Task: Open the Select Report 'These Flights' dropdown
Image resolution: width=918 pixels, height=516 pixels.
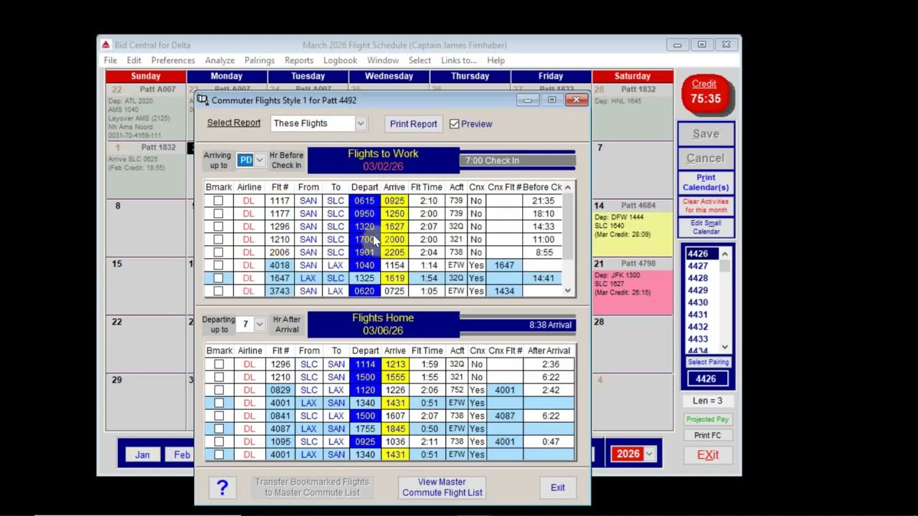Action: click(x=361, y=123)
